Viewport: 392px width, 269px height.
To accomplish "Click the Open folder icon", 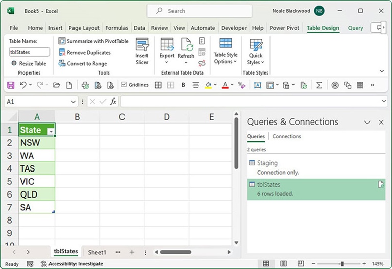I will pos(57,85).
